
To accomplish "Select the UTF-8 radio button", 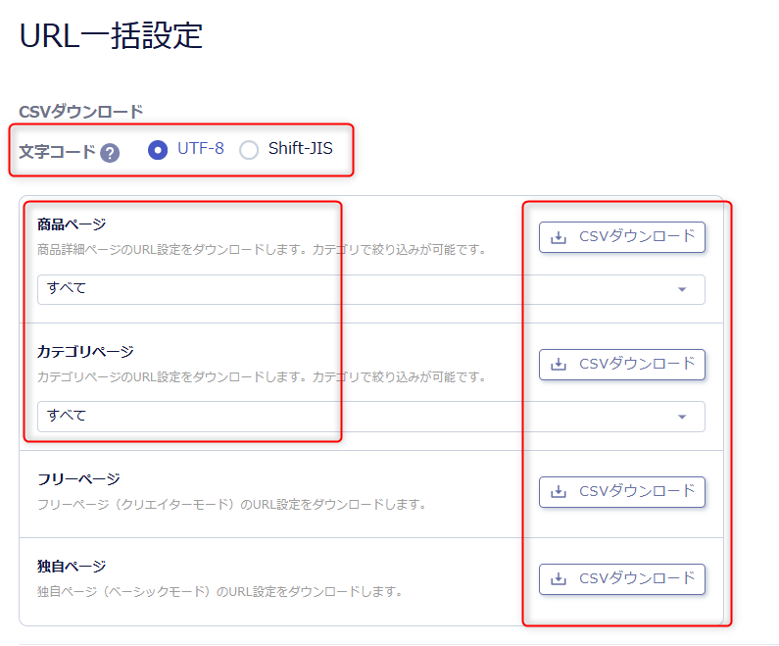I will click(157, 150).
